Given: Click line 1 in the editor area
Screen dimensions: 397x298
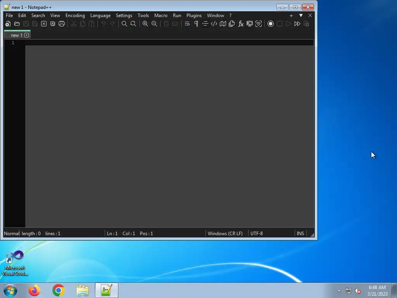Looking at the screenshot, I should coord(169,43).
